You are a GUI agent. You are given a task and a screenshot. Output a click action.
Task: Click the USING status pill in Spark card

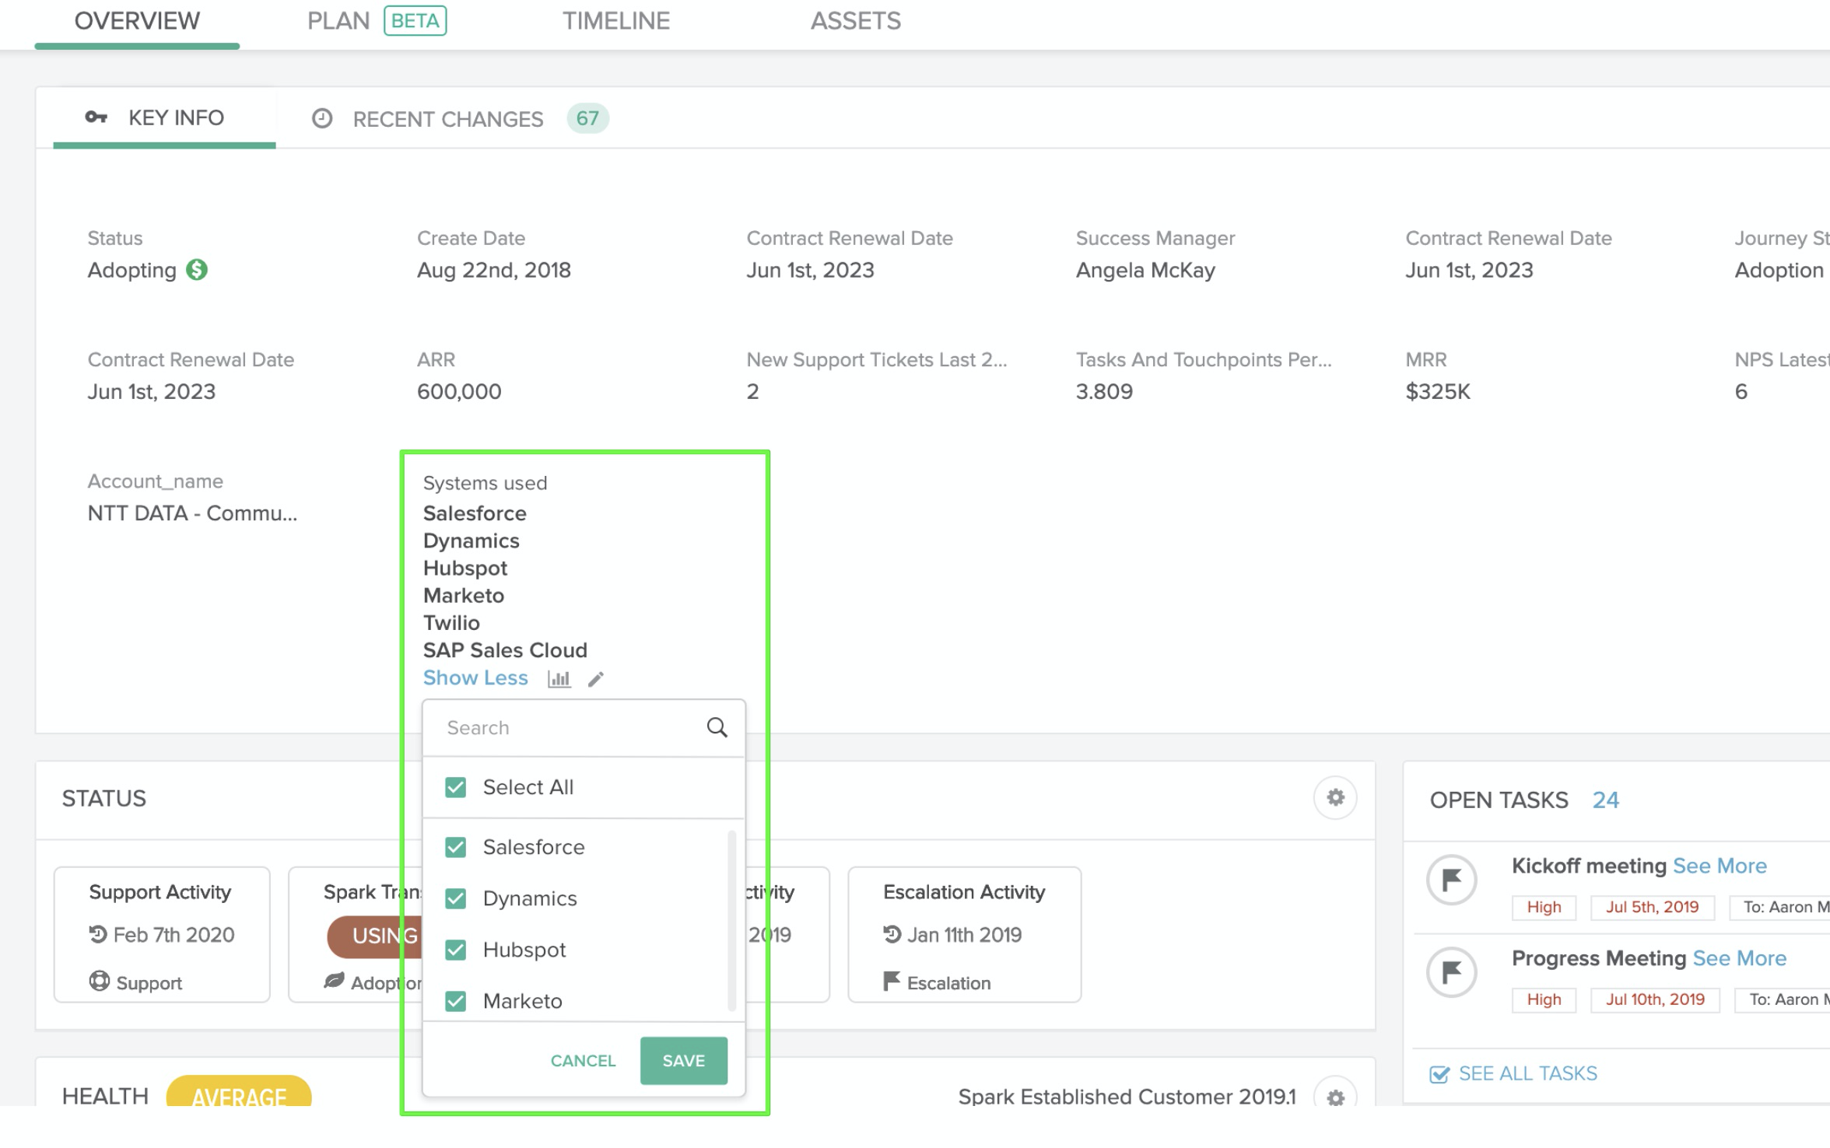(376, 936)
